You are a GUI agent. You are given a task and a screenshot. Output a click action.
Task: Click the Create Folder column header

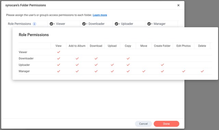[162, 46]
